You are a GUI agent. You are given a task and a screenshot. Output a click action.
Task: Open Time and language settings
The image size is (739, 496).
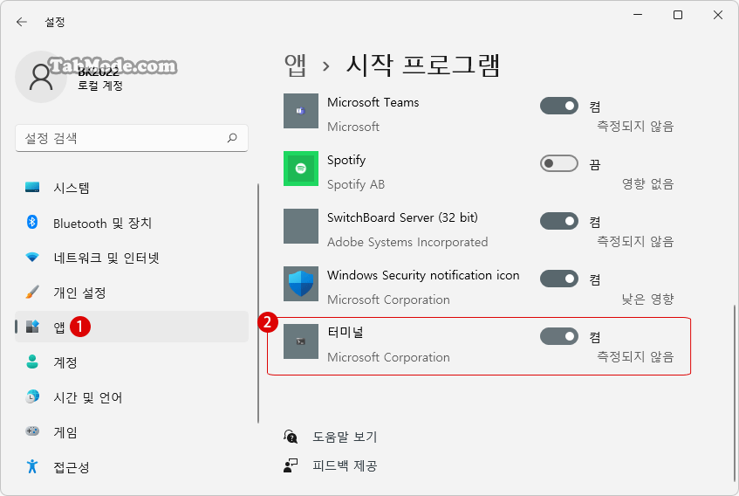click(132, 397)
